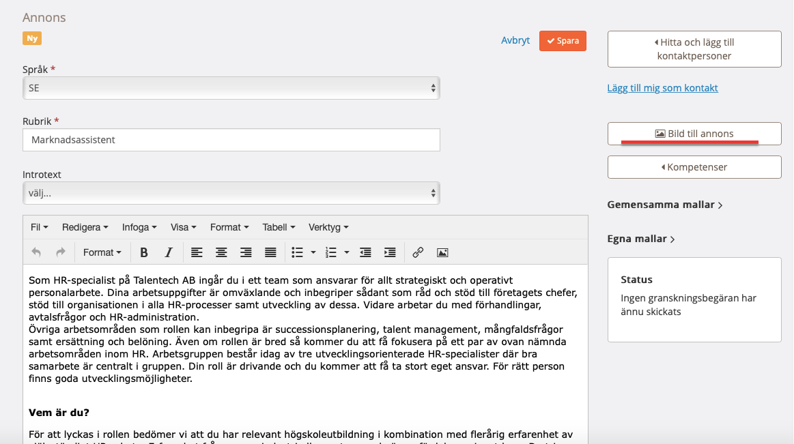
Task: Insert or edit a link
Action: (418, 252)
